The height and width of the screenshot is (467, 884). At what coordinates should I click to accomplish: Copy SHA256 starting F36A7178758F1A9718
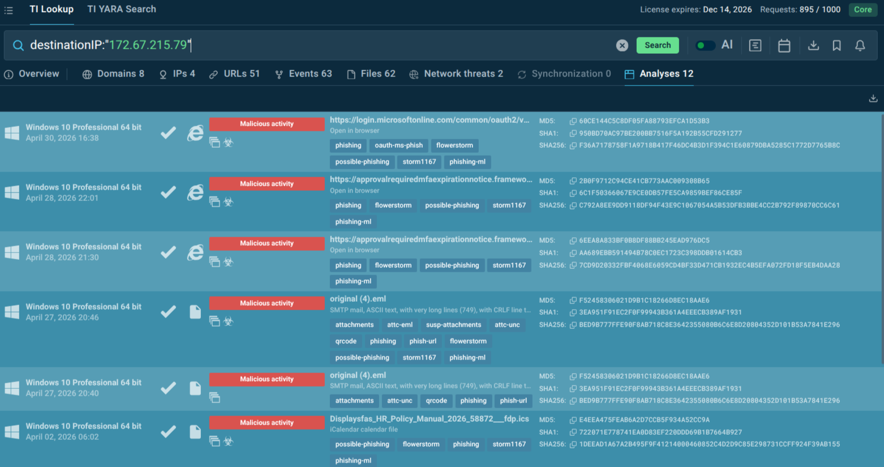[x=573, y=145]
